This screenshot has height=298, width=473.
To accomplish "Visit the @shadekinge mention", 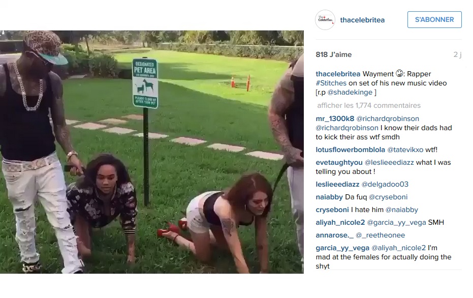I will coord(350,93).
